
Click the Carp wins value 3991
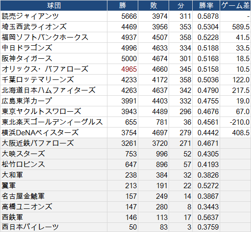point(129,101)
